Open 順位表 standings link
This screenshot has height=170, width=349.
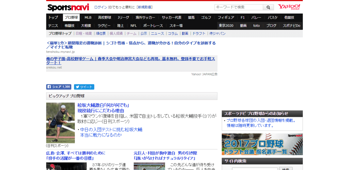click(101, 33)
